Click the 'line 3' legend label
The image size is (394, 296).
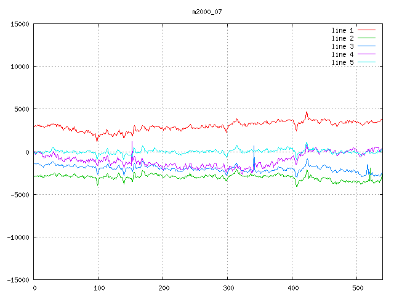pos(342,46)
